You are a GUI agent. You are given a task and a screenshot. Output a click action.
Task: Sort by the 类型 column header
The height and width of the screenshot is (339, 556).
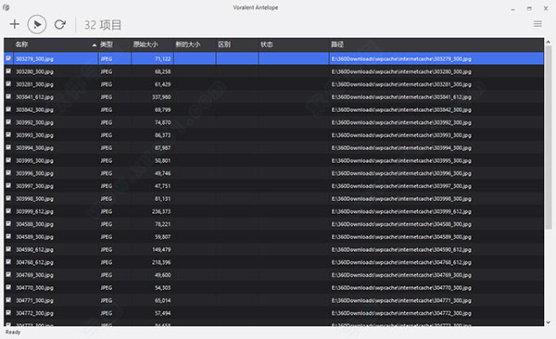point(107,44)
